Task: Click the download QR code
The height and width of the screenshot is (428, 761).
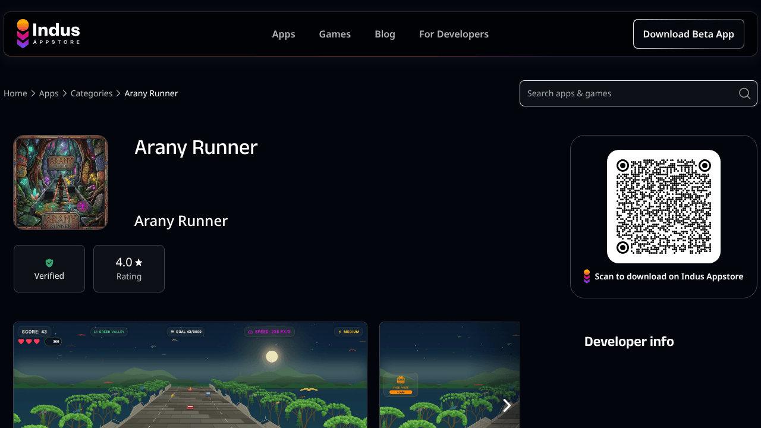Action: [663, 206]
